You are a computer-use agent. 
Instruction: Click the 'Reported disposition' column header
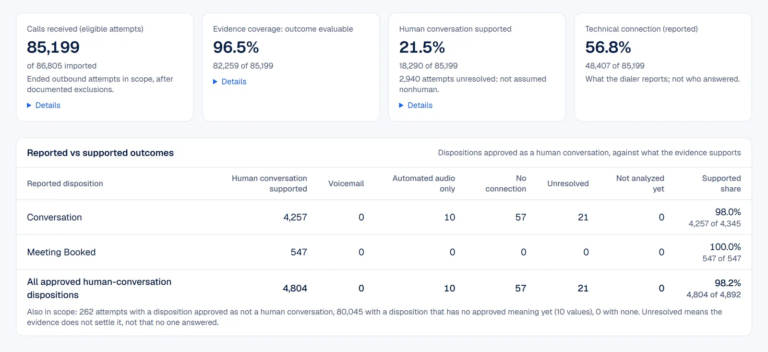click(65, 183)
